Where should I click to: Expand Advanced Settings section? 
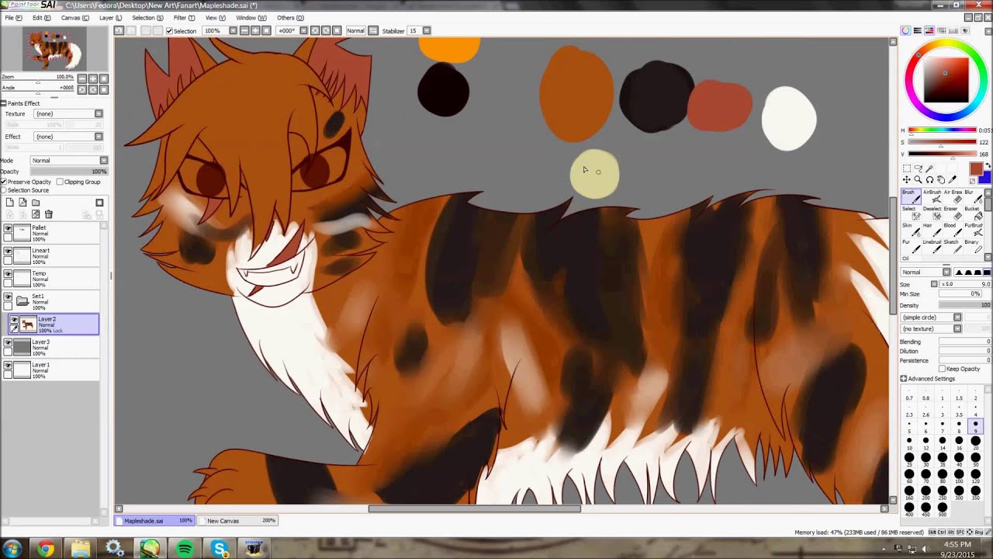tap(904, 379)
